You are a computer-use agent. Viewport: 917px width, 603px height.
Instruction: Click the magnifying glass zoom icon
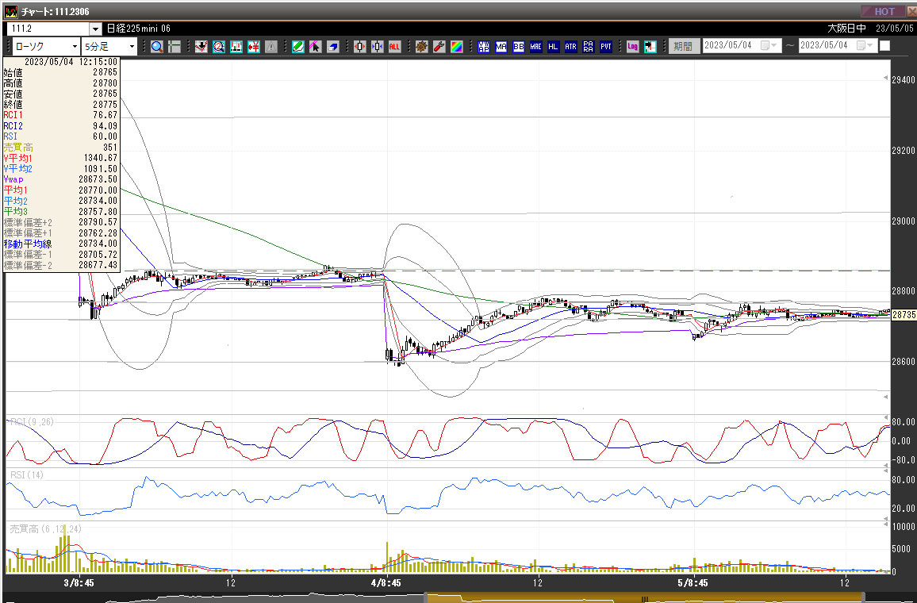(x=157, y=46)
